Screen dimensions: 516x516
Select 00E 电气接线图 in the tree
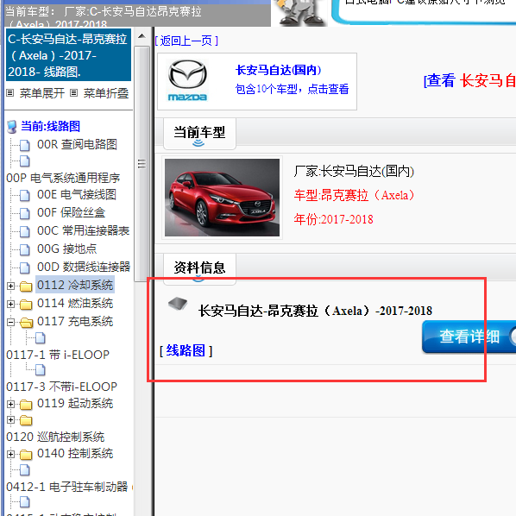click(x=77, y=195)
